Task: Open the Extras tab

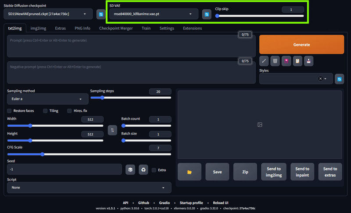Action: click(61, 28)
